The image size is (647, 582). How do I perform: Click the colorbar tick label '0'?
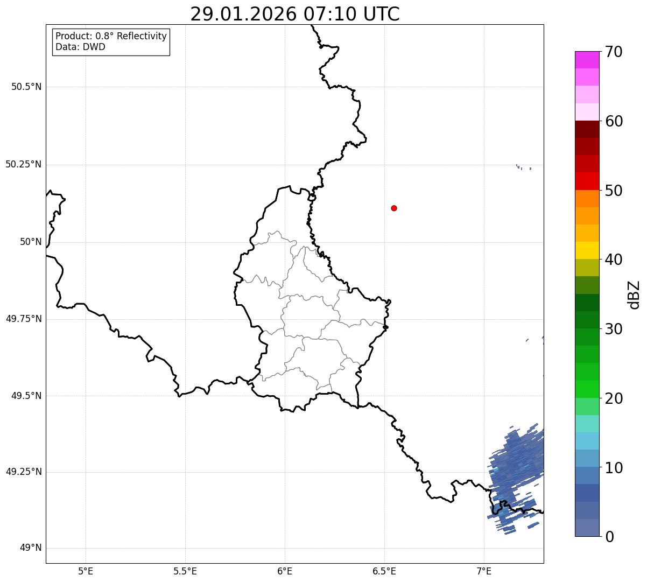point(610,537)
